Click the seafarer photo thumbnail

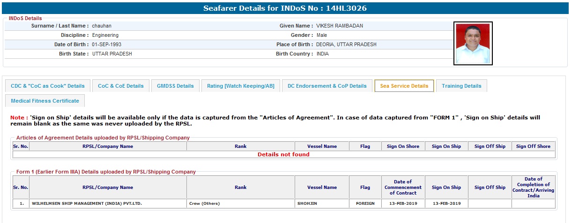pos(473,43)
